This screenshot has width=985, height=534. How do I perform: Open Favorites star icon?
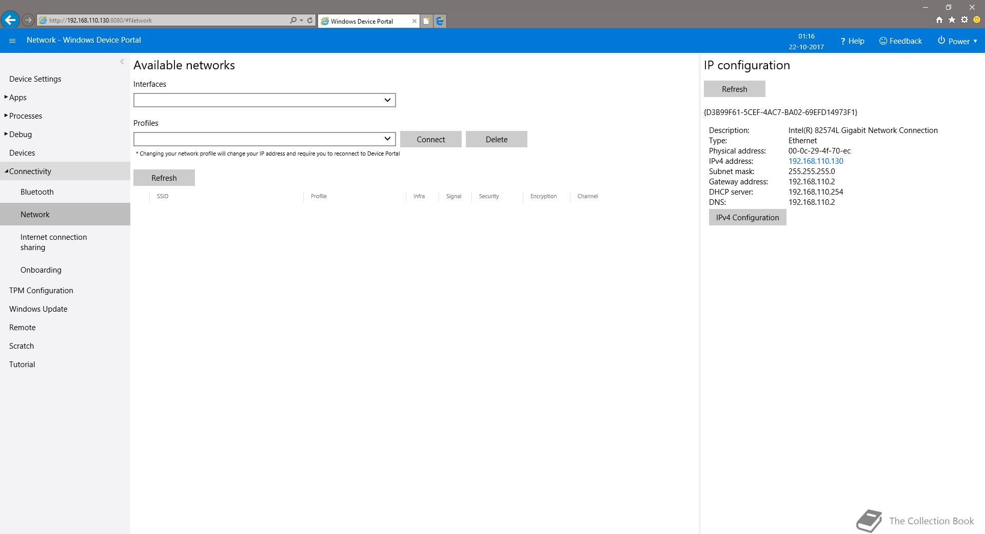[952, 20]
